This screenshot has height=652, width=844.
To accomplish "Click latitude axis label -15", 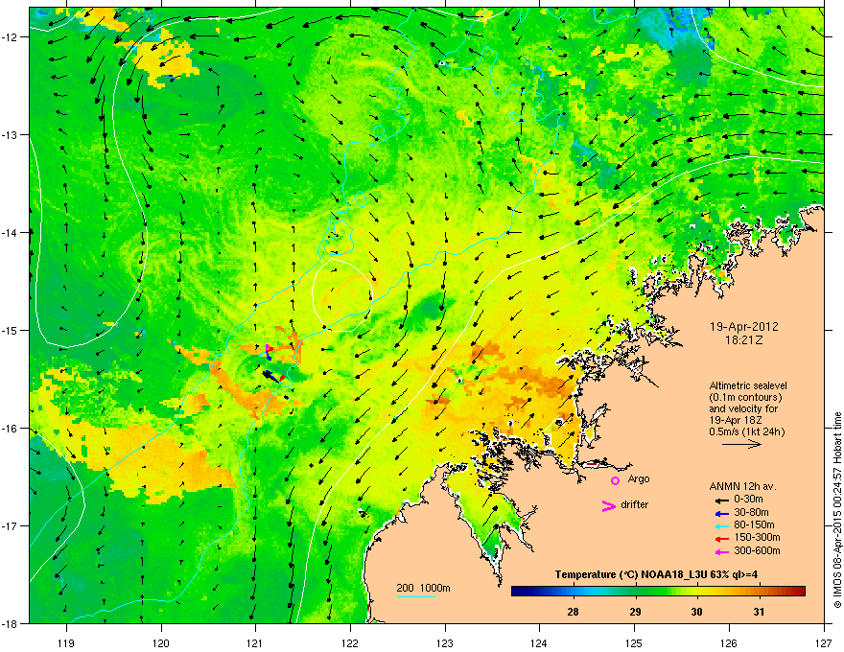I will (x=11, y=330).
